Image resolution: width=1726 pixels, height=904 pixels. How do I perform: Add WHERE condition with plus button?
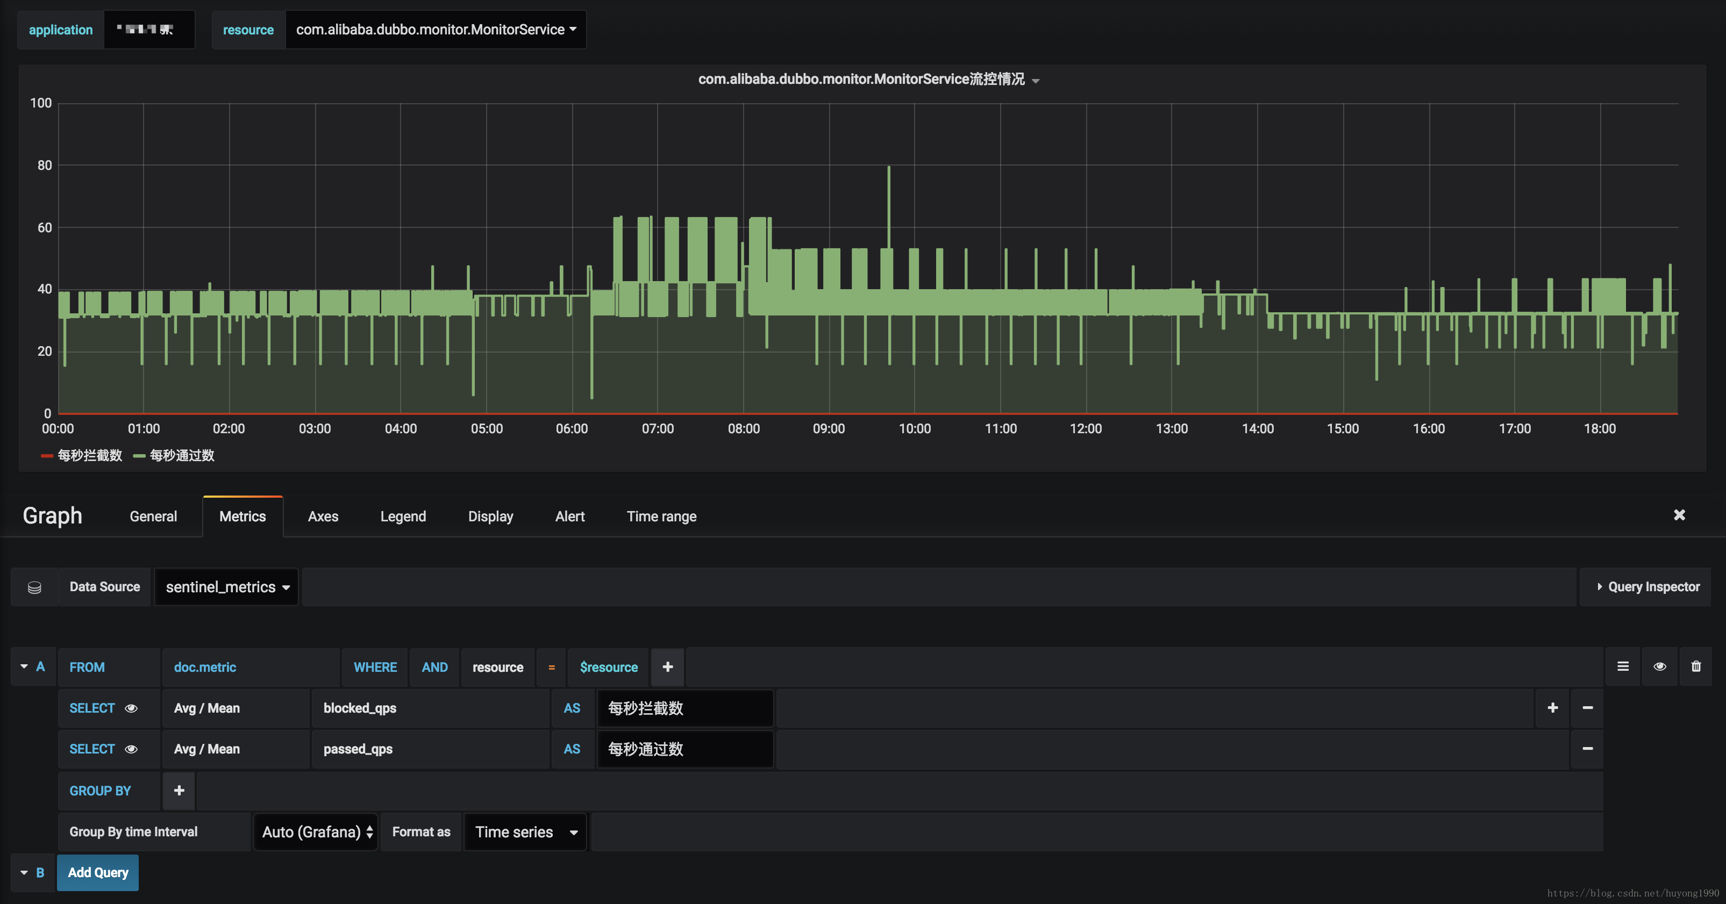667,666
